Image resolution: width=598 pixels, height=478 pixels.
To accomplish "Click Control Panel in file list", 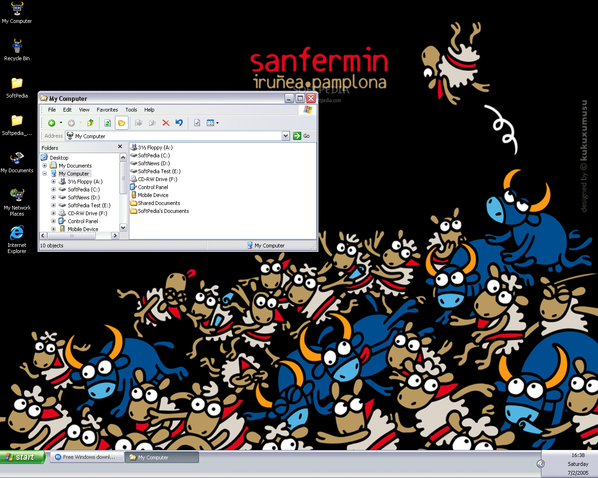I will 149,187.
